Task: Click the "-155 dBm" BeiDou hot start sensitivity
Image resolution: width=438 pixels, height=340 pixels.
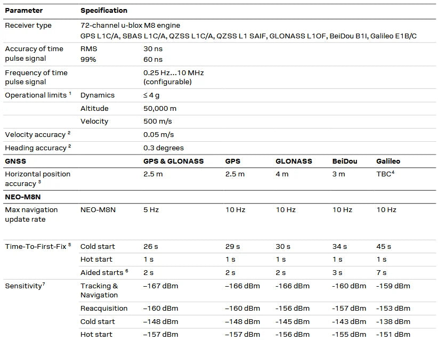Action: [349, 335]
